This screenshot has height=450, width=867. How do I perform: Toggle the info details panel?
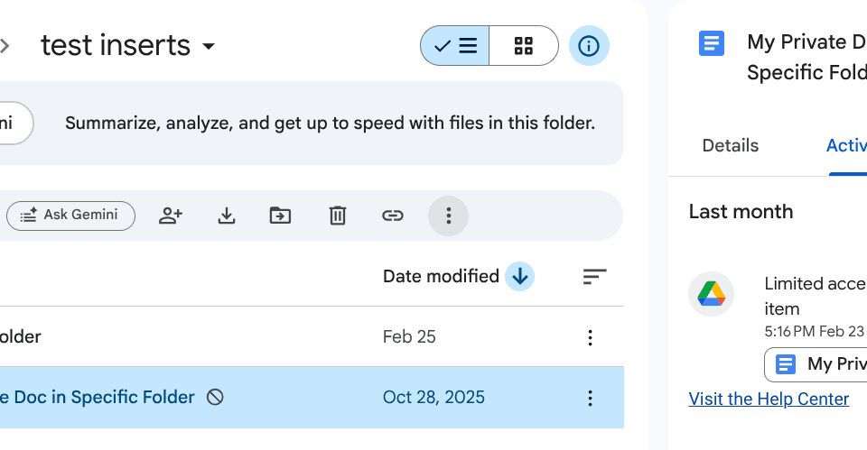pos(589,46)
